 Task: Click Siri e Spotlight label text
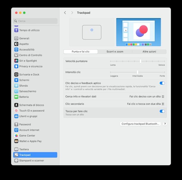click(x=28, y=61)
